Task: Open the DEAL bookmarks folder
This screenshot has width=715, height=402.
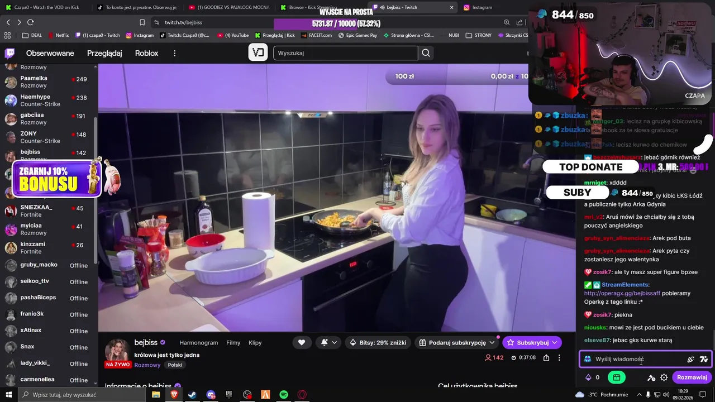Action: click(x=32, y=35)
